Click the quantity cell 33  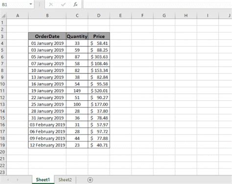point(77,43)
